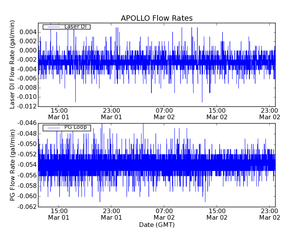Click the '15:00 Mar 02' label under top plot
This screenshot has height=230, width=306.
pos(217,114)
